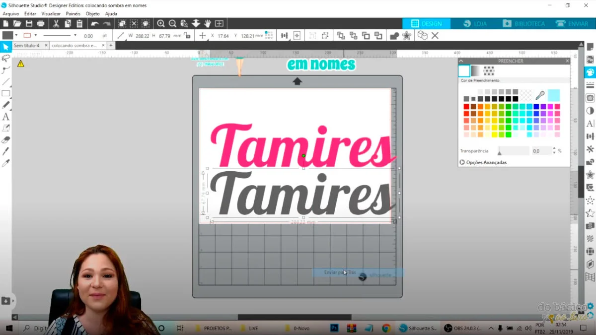Open the Ajuda menu
Screen dimensions: 596x335
coord(111,14)
